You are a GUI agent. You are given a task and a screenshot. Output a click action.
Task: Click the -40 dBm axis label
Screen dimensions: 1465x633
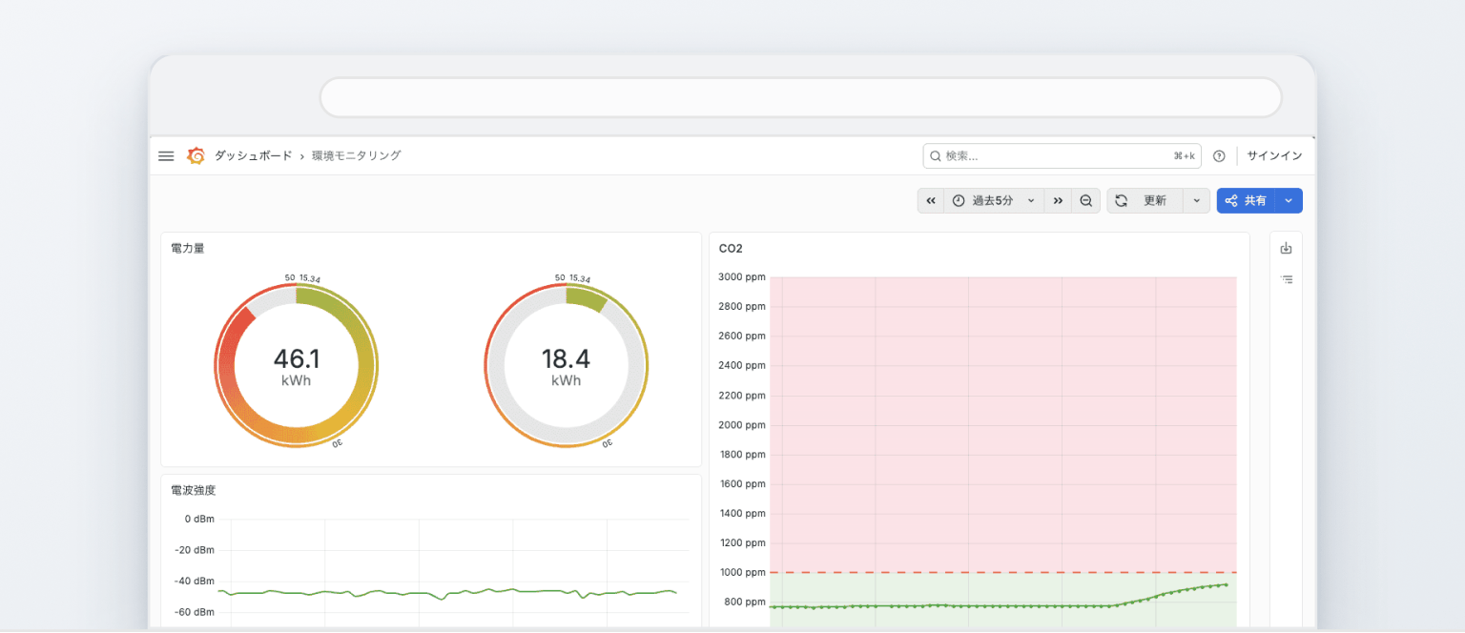(x=195, y=581)
